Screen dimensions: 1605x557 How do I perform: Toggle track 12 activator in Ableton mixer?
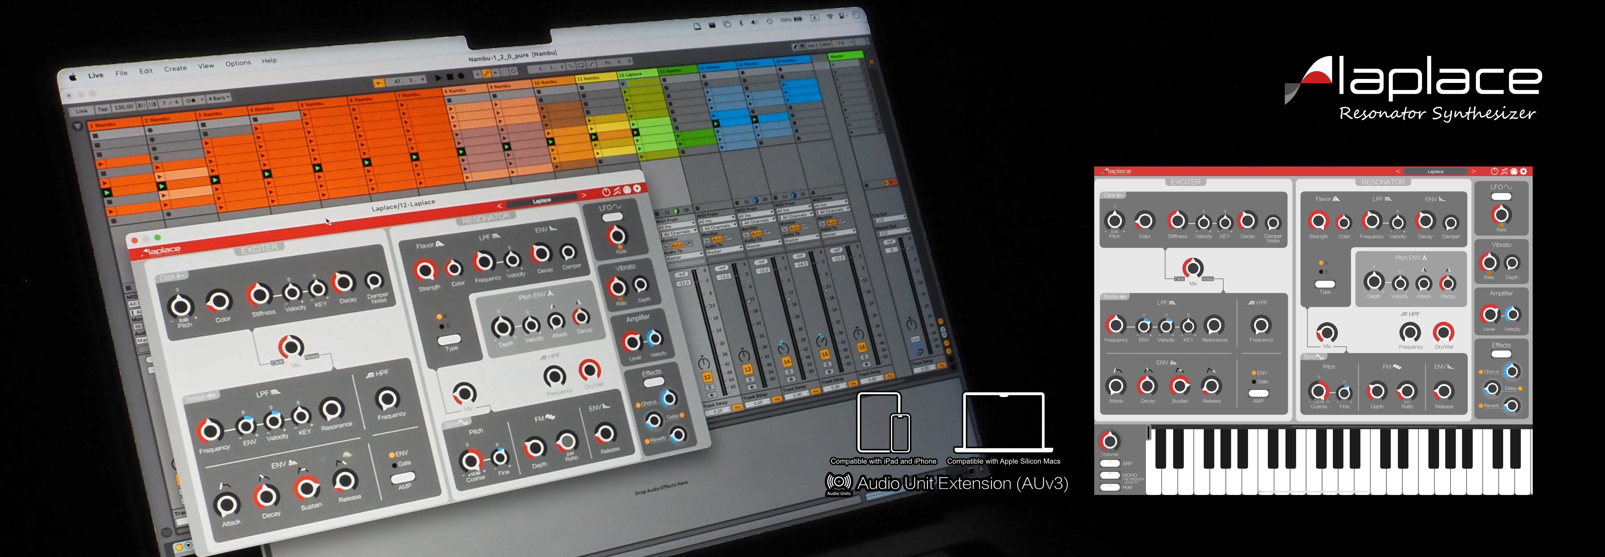click(707, 378)
